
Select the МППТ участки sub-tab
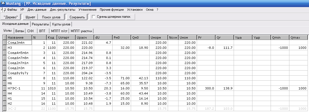pos(81,31)
